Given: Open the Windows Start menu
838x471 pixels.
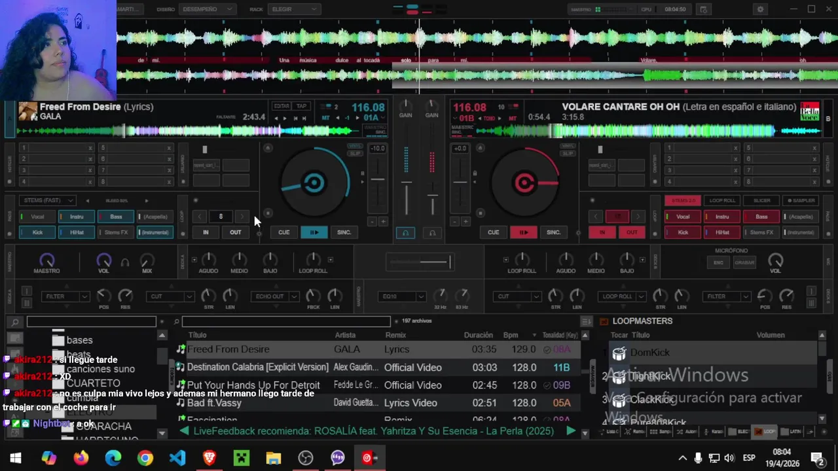Looking at the screenshot, I should (x=16, y=458).
